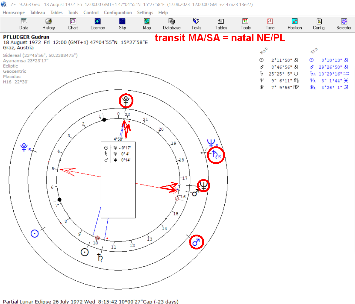Click the blue transit Mars glyph on chart
Viewport: 355px width, 304px height.
pos(196,242)
